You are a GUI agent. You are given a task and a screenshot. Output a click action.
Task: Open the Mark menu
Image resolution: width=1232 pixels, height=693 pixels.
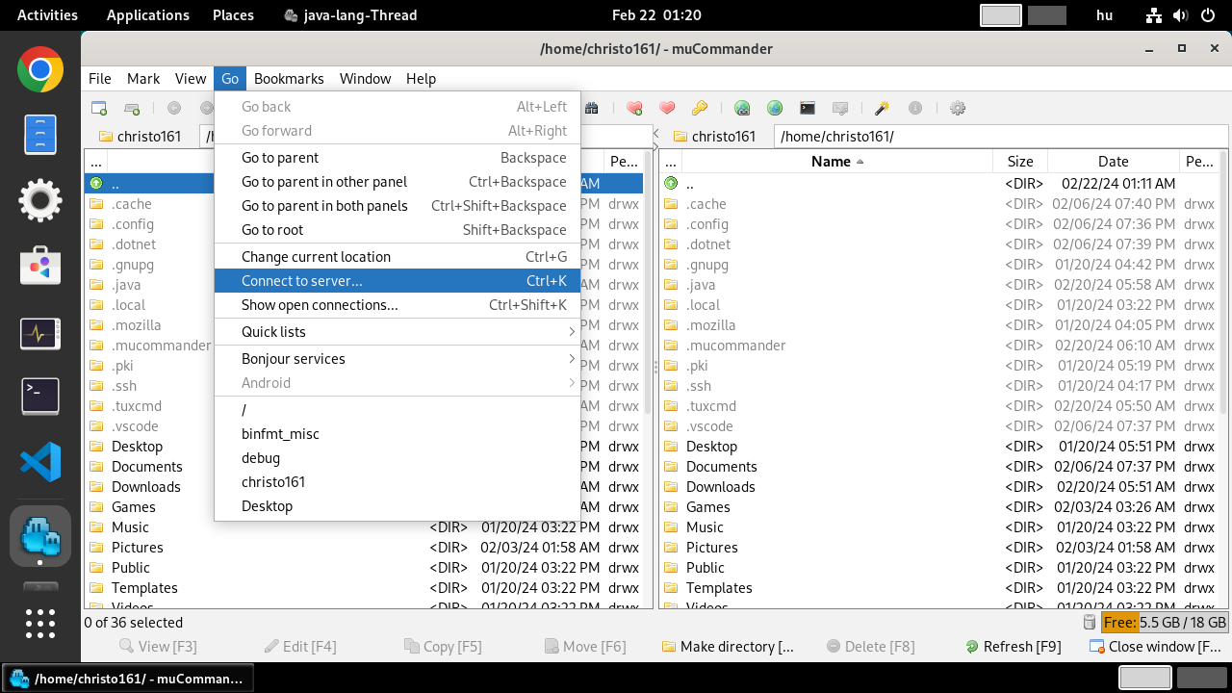click(x=143, y=79)
